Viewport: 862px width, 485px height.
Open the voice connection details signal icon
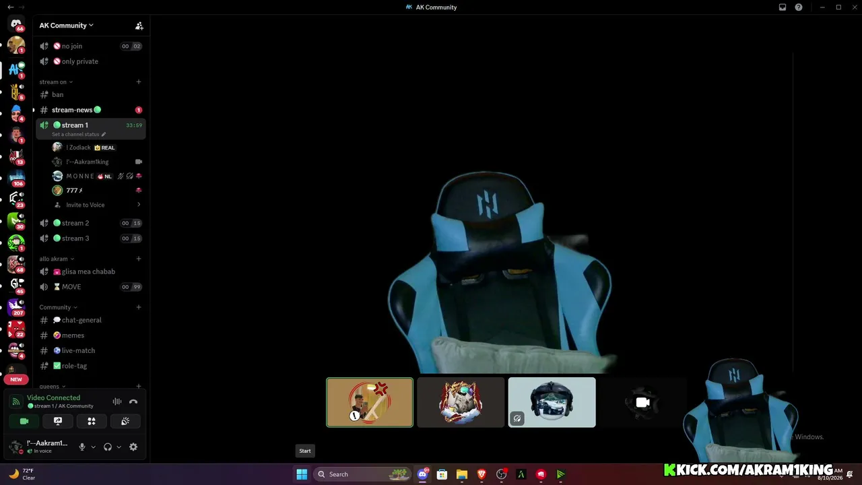[x=16, y=401]
